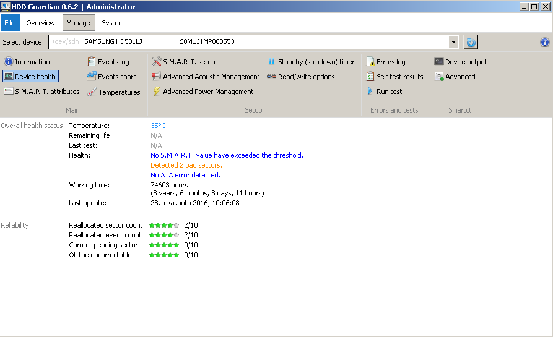
Task: Click the refresh device list button
Action: 471,42
